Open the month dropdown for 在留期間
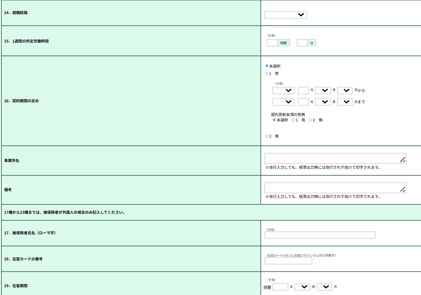 point(302,287)
